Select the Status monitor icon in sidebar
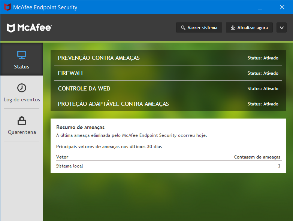This screenshot has height=221, width=293. point(22,55)
